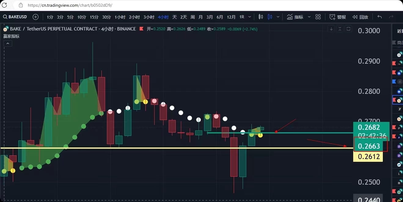Screen dimensions: 403x202
Task: Click the highlighted BAKE row in watchlist
Action: tap(398, 100)
